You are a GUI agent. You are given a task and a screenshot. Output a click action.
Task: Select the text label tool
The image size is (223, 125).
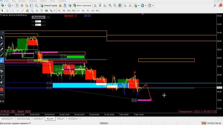tap(42, 11)
